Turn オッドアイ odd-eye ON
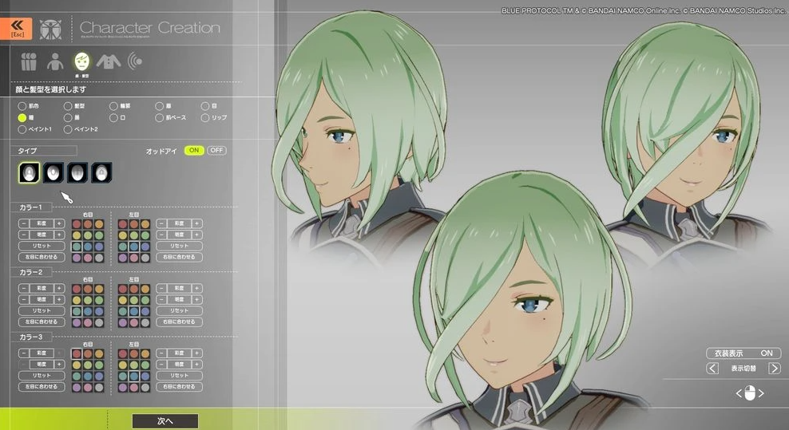 pos(194,150)
